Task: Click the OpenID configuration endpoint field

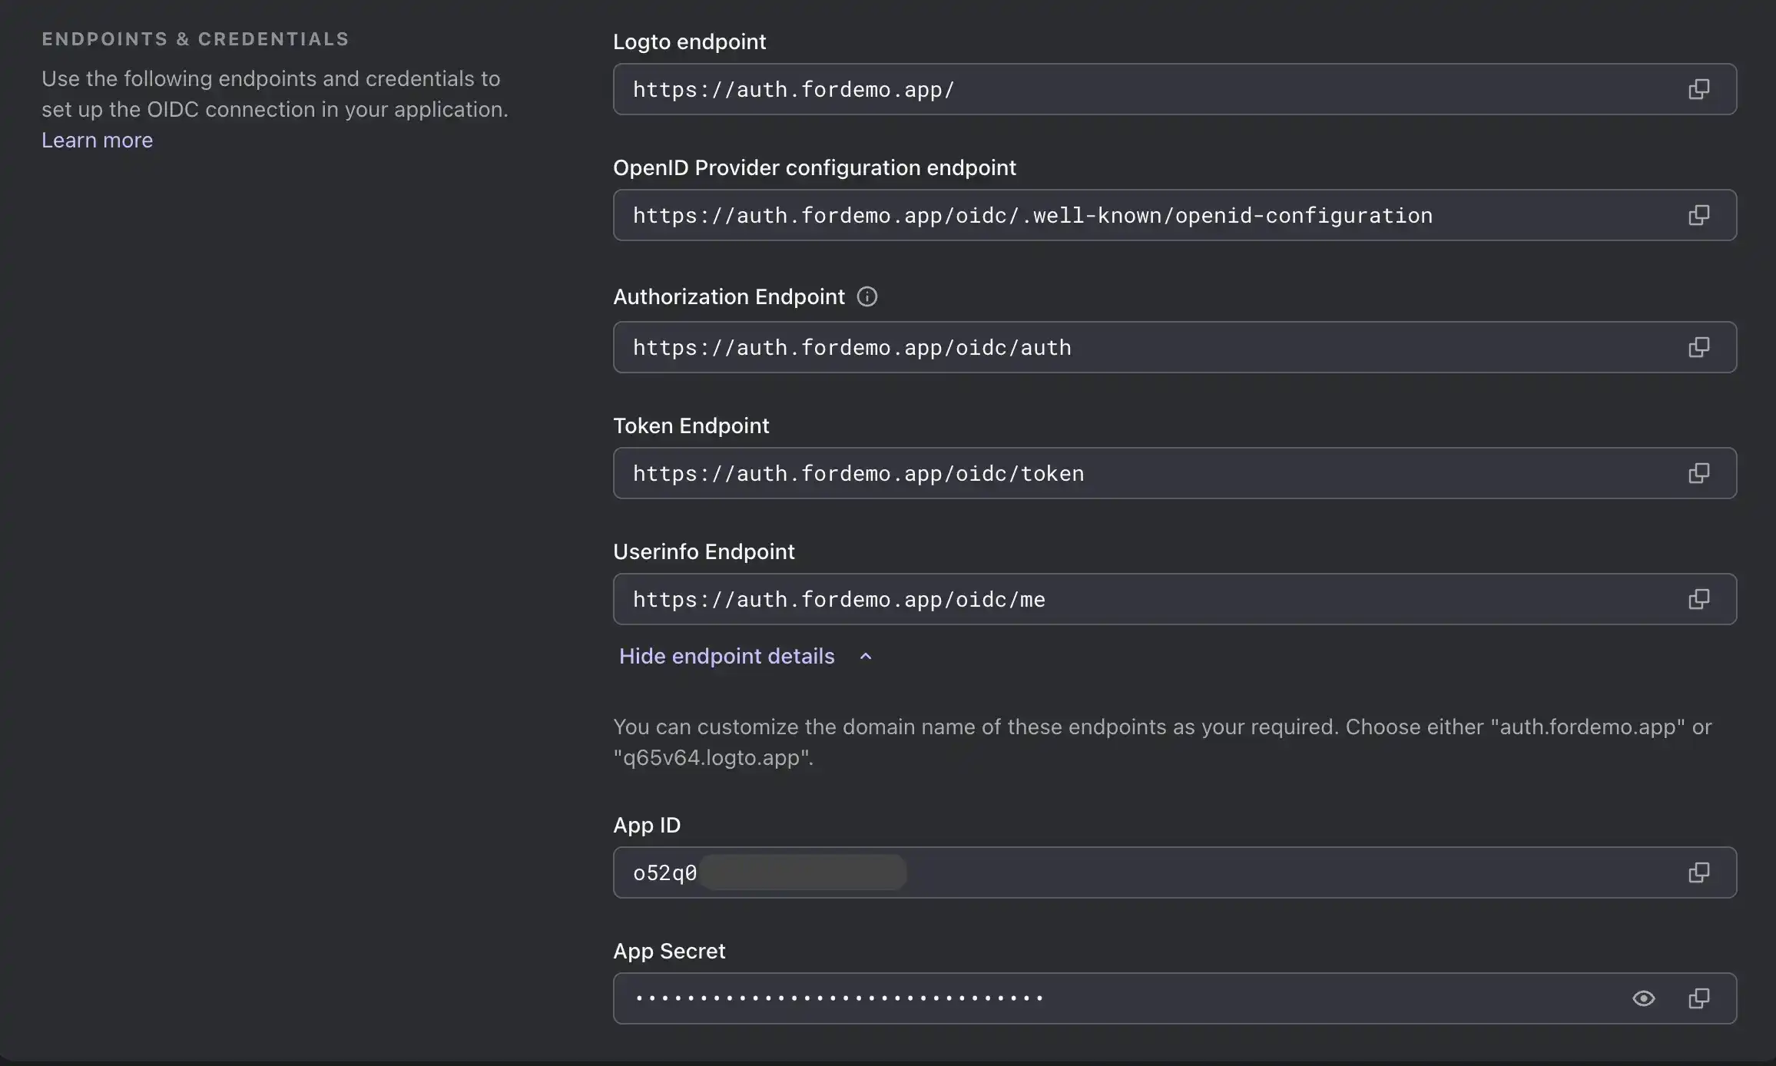Action: 1075,215
